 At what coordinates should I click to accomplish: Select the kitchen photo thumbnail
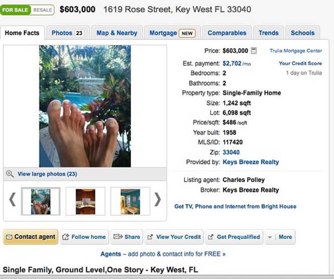point(85,201)
